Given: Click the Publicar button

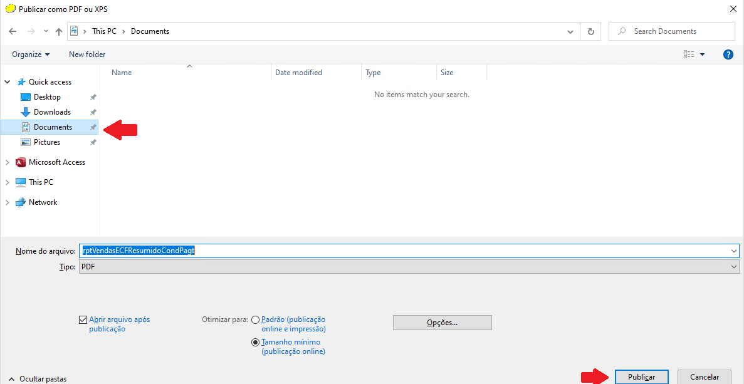Looking at the screenshot, I should pyautogui.click(x=641, y=377).
